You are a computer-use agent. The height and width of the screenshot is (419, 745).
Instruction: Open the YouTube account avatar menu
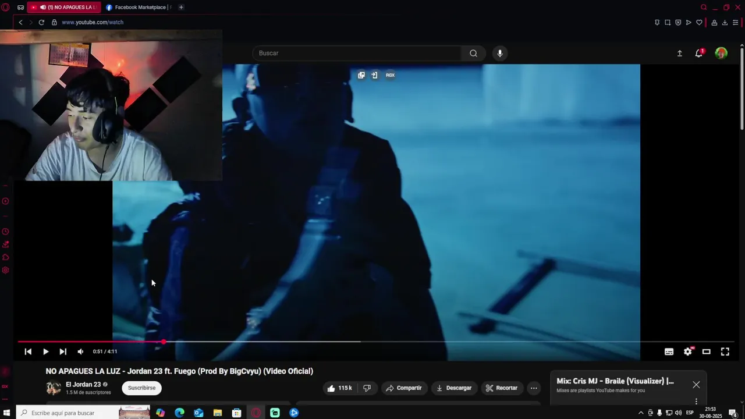click(721, 53)
